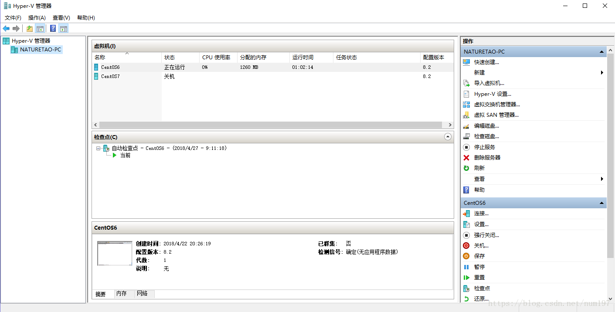Toggle the console tree pane icon
The height and width of the screenshot is (312, 615).
[x=40, y=29]
